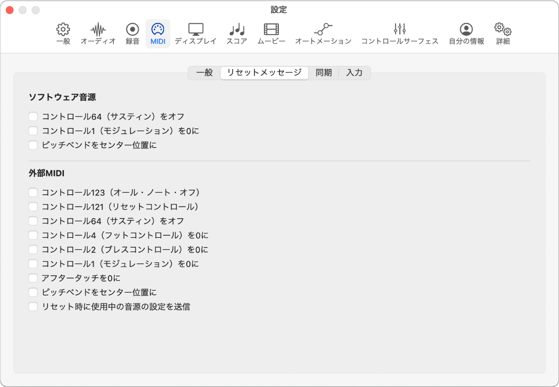
Task: Check リセット時に使用中の音源の設定を送信
Action: coord(33,307)
